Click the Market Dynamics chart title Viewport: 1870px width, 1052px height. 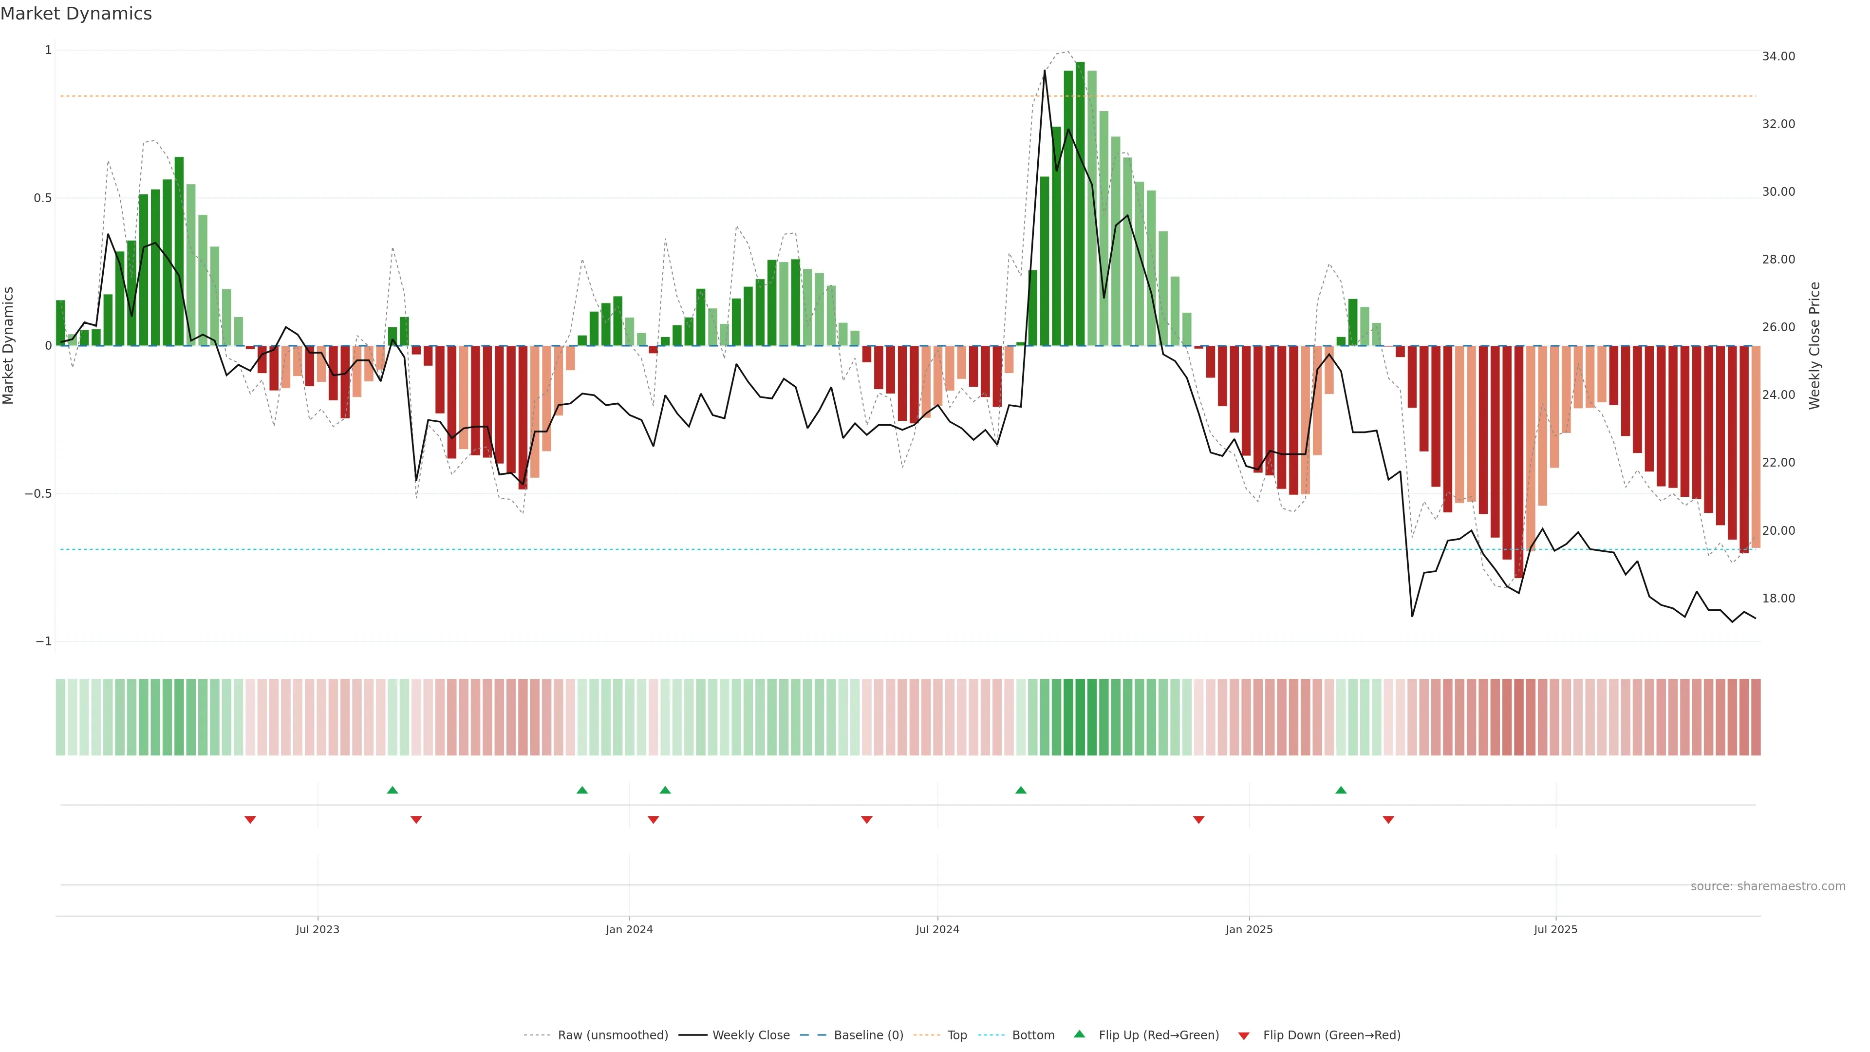[76, 14]
